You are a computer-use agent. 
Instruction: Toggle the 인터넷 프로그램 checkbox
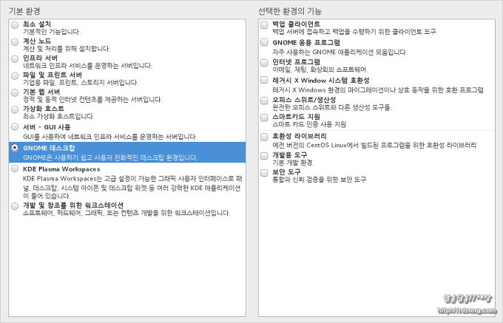(264, 61)
